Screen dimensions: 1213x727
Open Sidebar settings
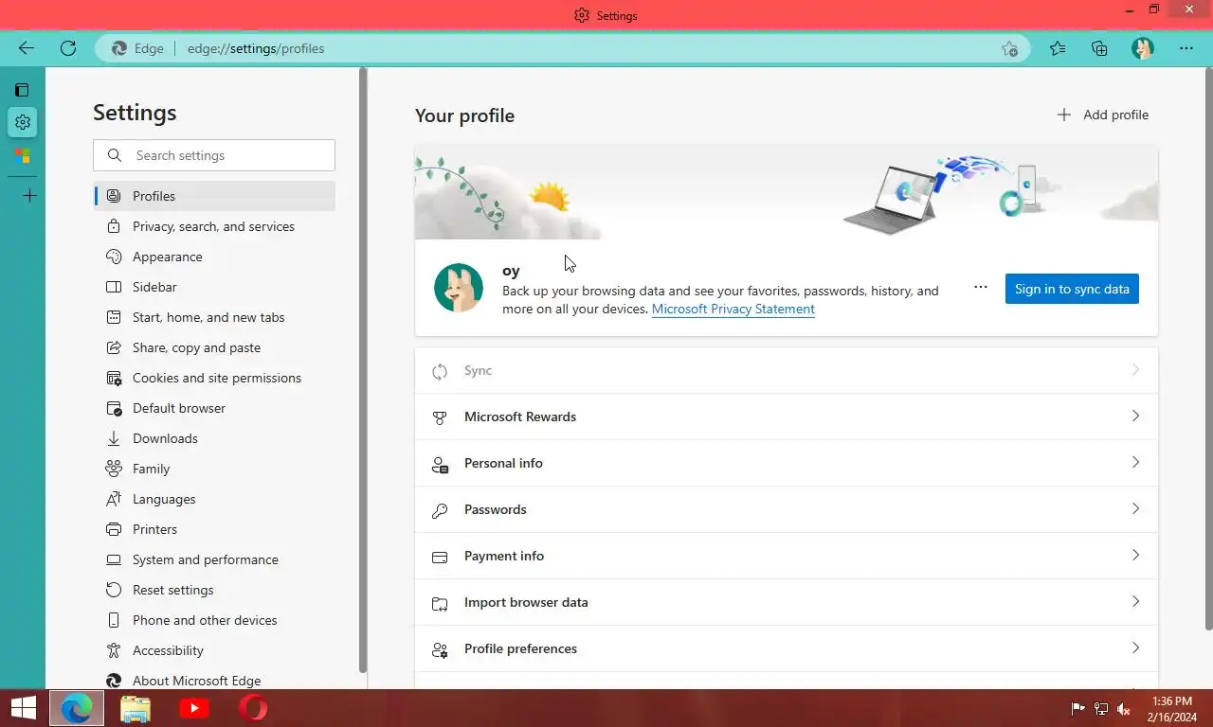(214, 287)
